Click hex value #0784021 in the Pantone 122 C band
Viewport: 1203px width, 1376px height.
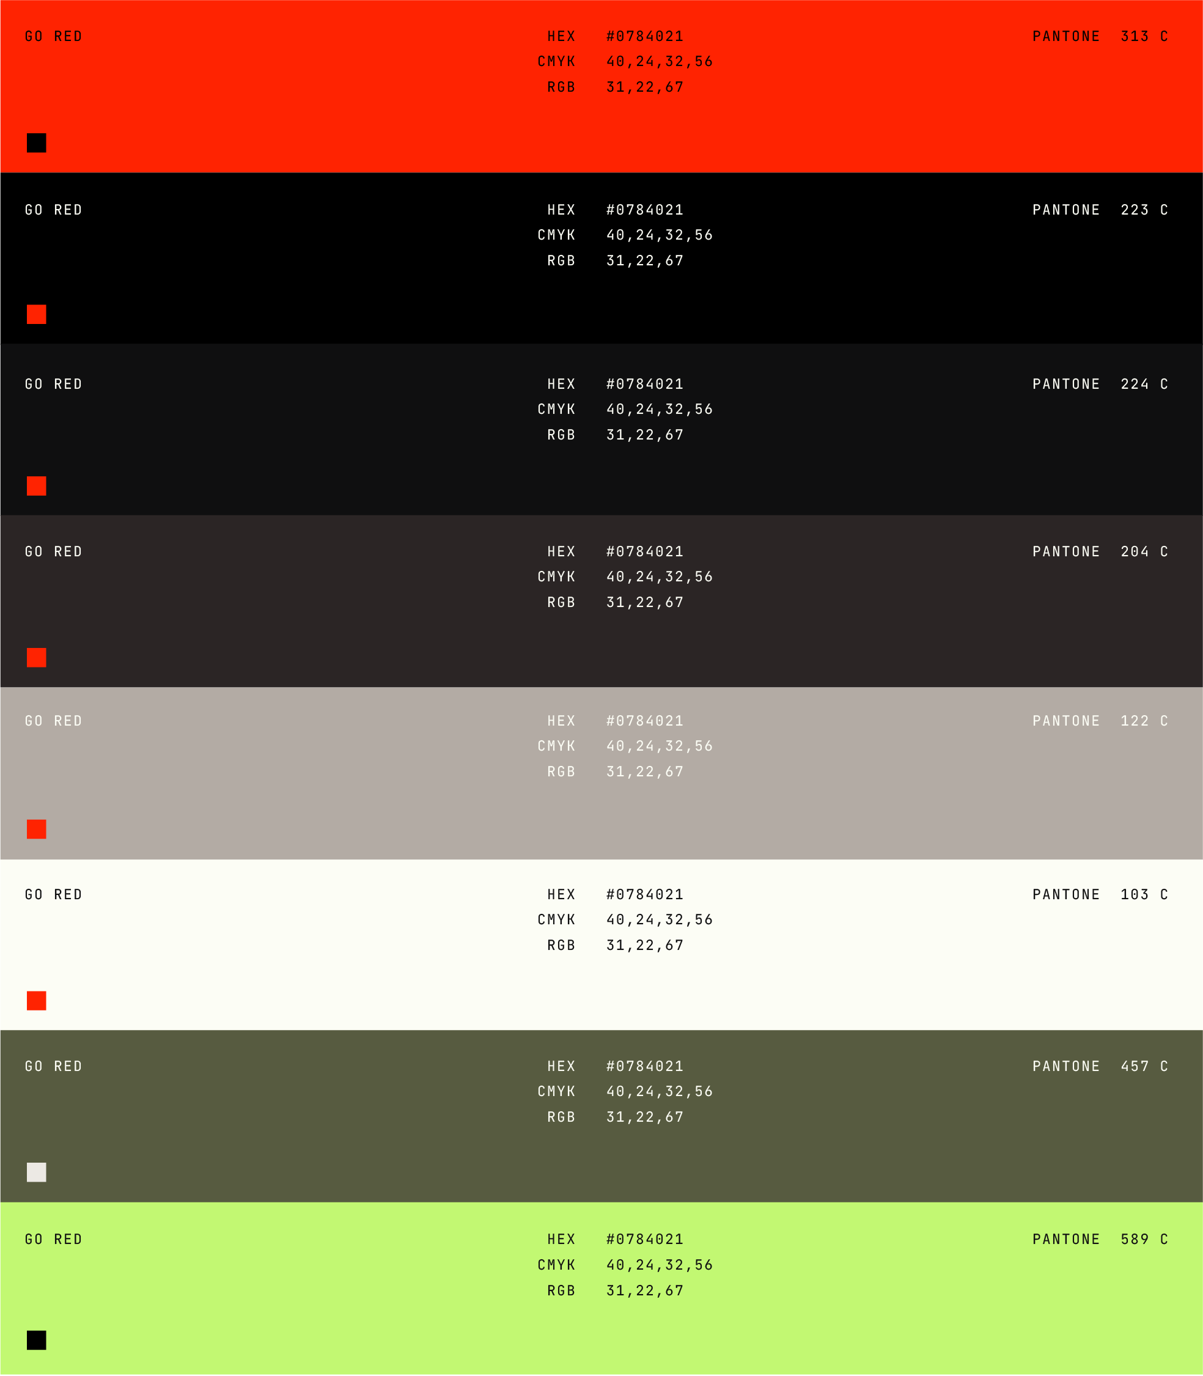pos(644,721)
